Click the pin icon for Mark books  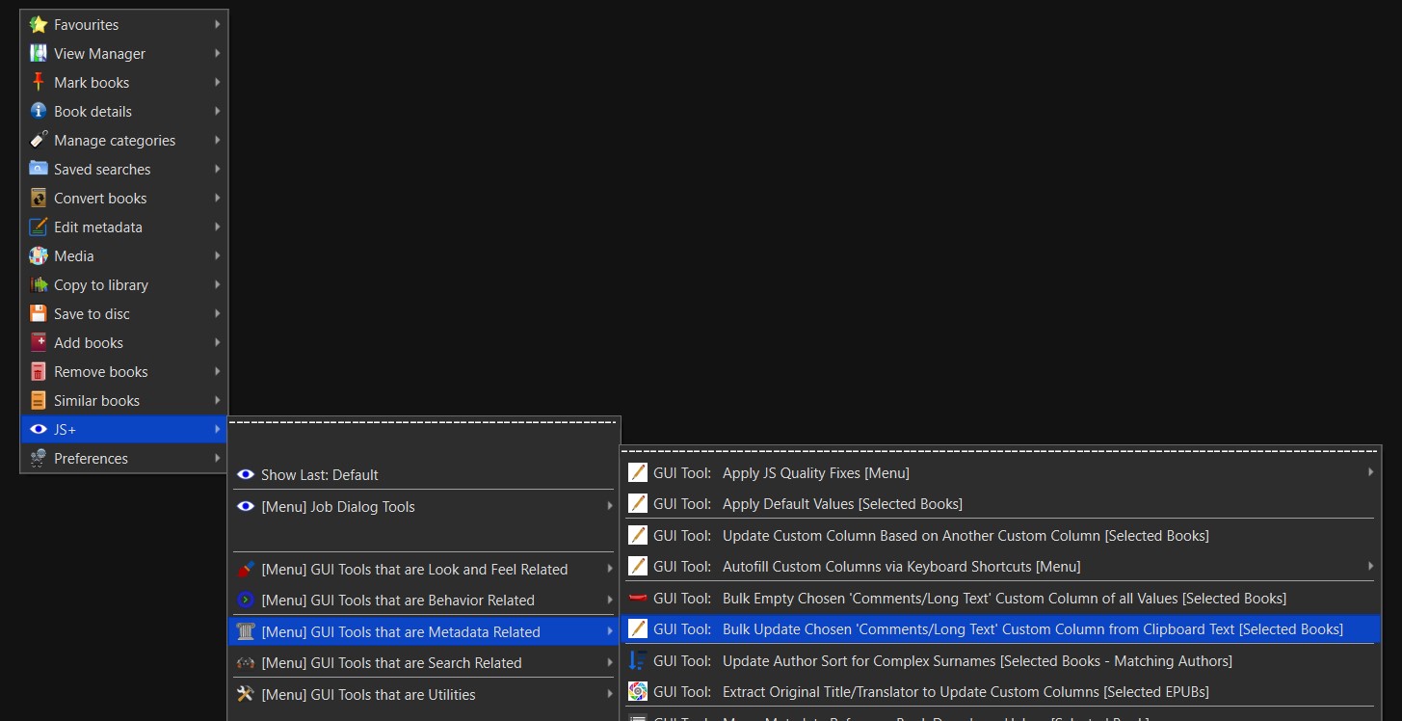click(x=39, y=83)
